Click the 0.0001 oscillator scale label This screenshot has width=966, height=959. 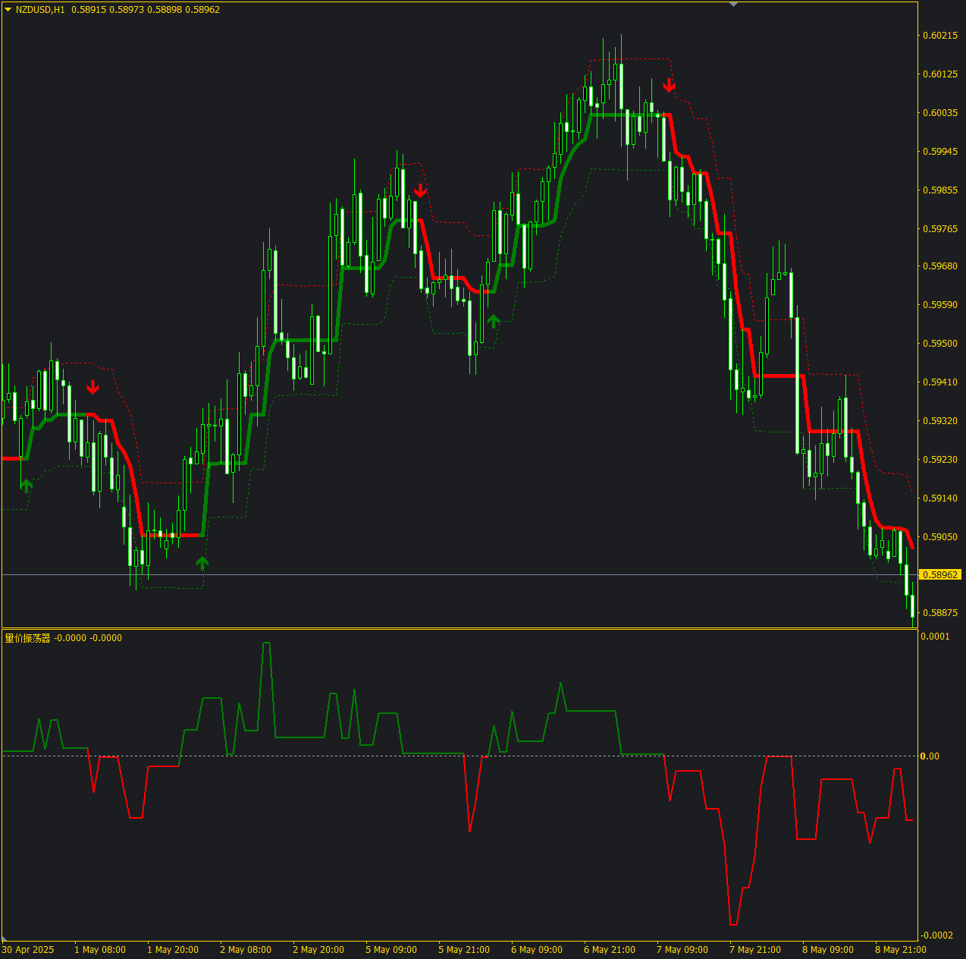click(x=935, y=636)
